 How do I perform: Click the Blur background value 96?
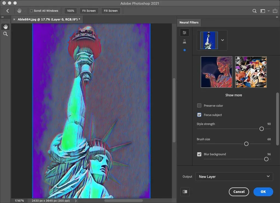point(269,154)
